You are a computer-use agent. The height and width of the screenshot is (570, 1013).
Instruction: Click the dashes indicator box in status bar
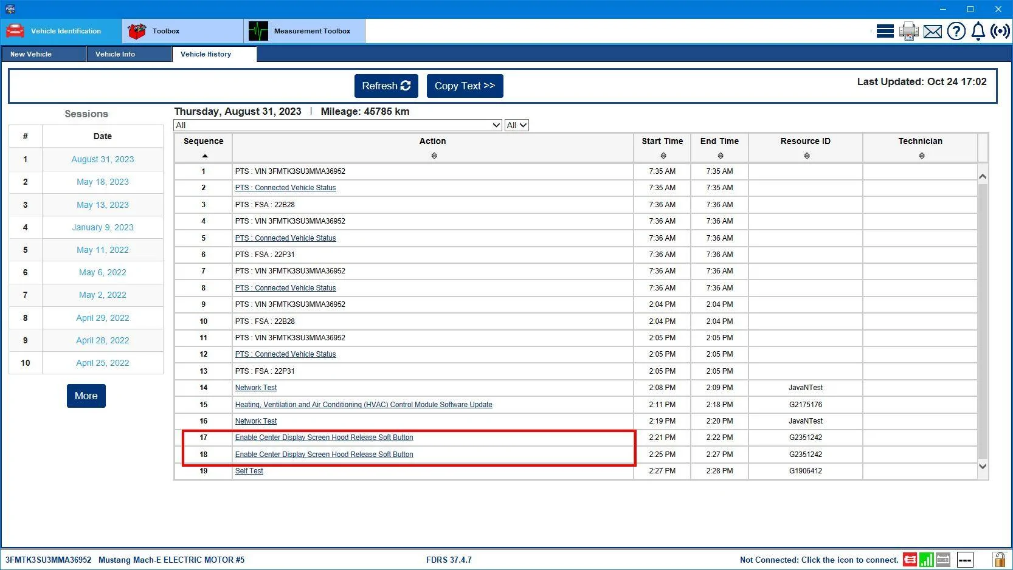(x=965, y=560)
